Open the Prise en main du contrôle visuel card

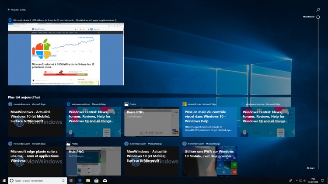pyautogui.click(x=209, y=122)
